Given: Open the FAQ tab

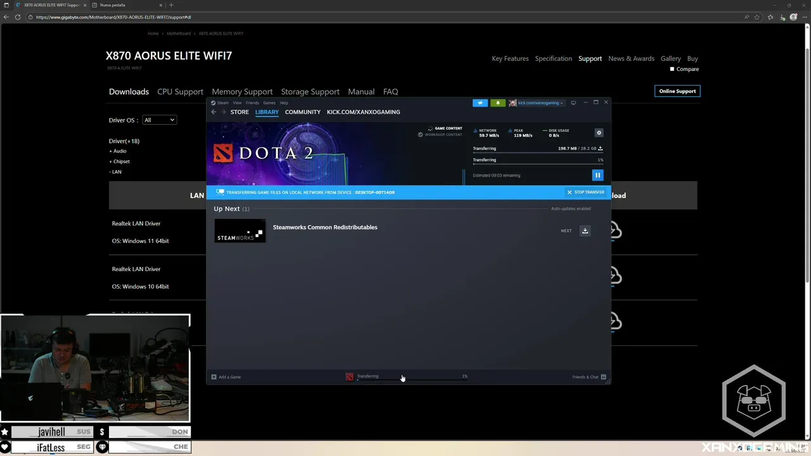Looking at the screenshot, I should [x=390, y=92].
